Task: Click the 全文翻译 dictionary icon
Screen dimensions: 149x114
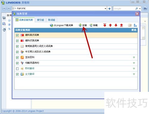Action: tap(22, 74)
